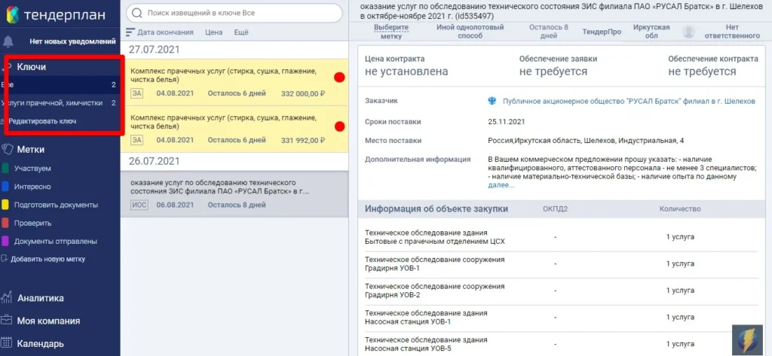Sort list by Дата окончания
Screen dimensions: 772x356
165,32
